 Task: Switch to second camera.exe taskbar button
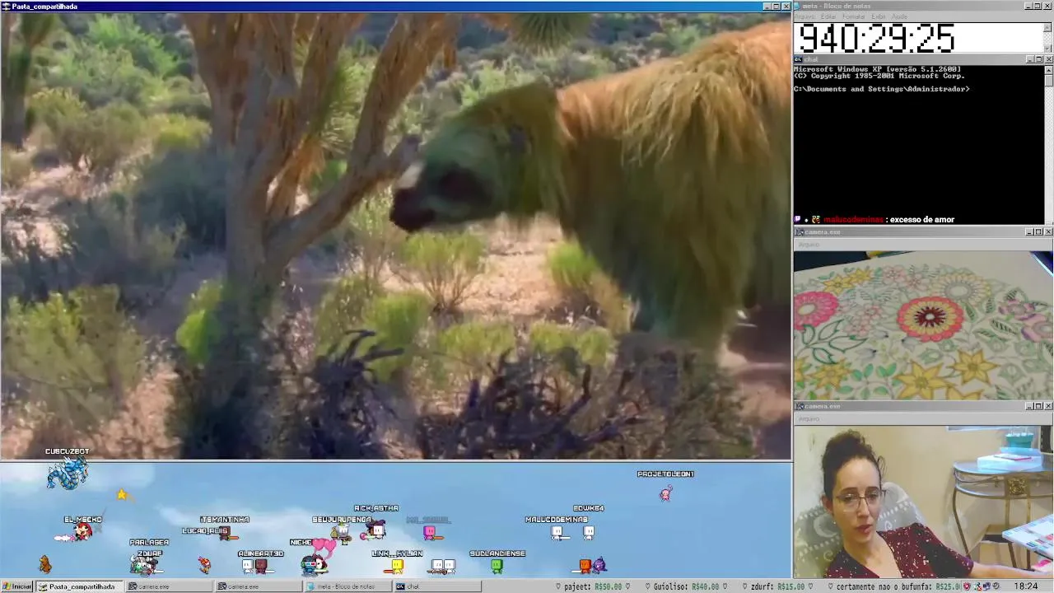coord(258,586)
